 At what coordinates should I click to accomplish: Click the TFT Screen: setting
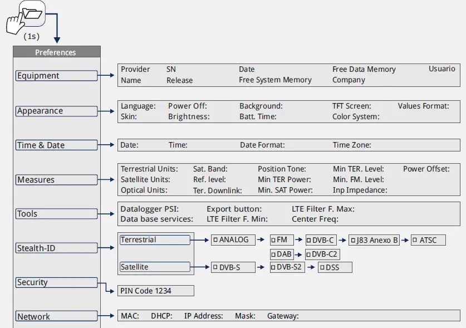(x=351, y=106)
